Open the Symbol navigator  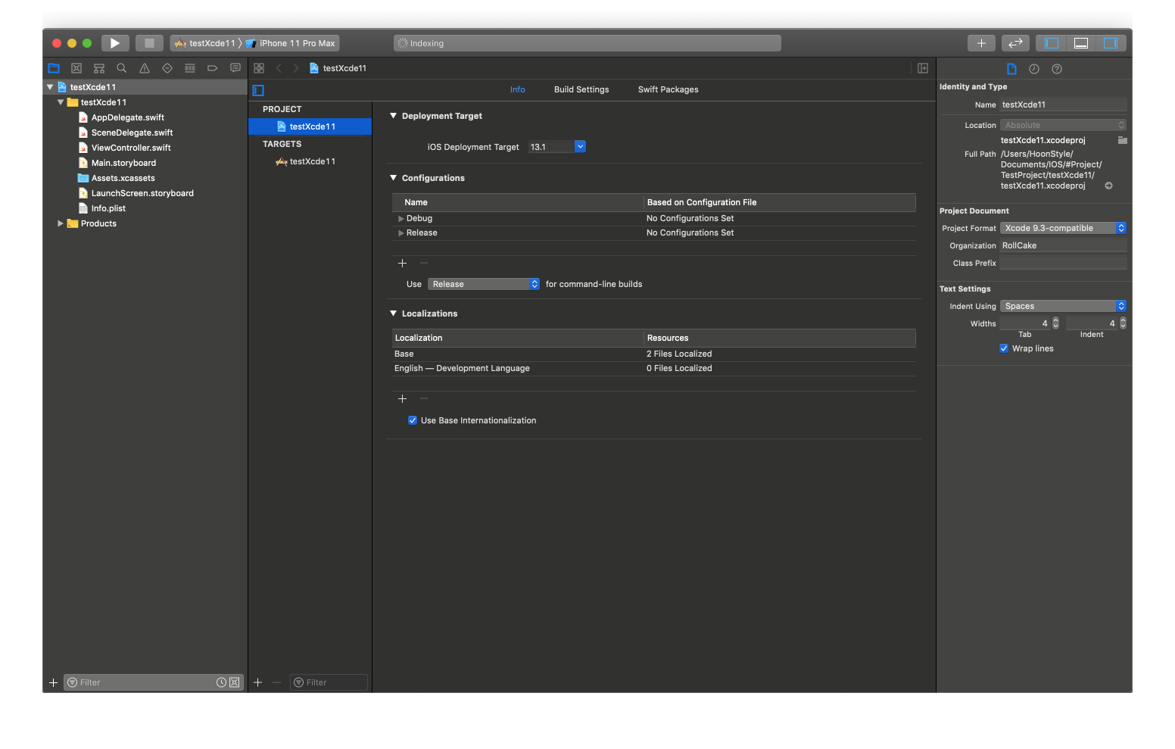pos(99,68)
